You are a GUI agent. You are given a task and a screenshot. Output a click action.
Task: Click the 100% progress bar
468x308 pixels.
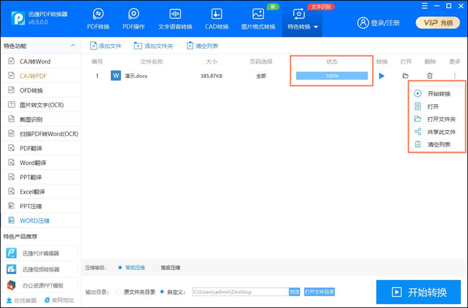click(x=331, y=76)
